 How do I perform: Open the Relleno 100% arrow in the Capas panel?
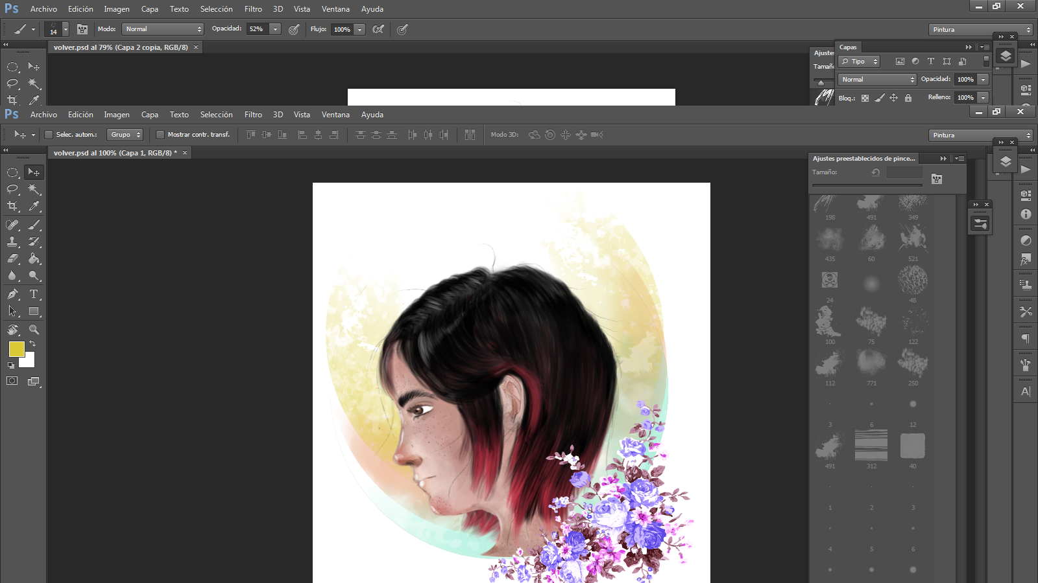click(x=984, y=98)
